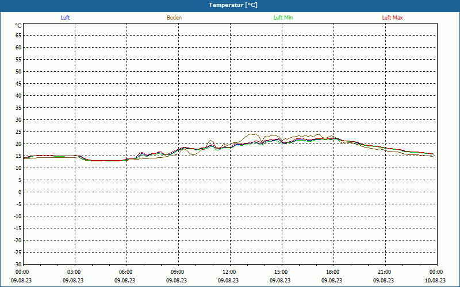The image size is (460, 287).
Task: Click the brown Boden legend label
Action: click(174, 18)
